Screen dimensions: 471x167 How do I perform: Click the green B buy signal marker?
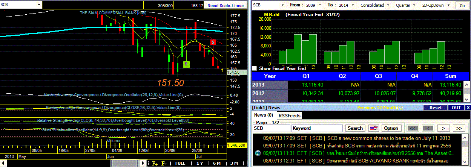(186, 64)
